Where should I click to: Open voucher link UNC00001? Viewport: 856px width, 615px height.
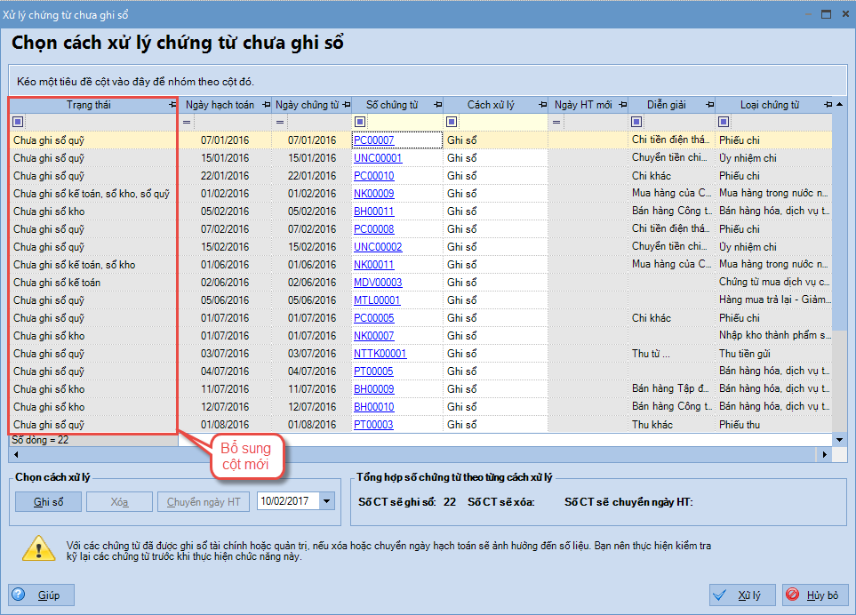pyautogui.click(x=378, y=158)
